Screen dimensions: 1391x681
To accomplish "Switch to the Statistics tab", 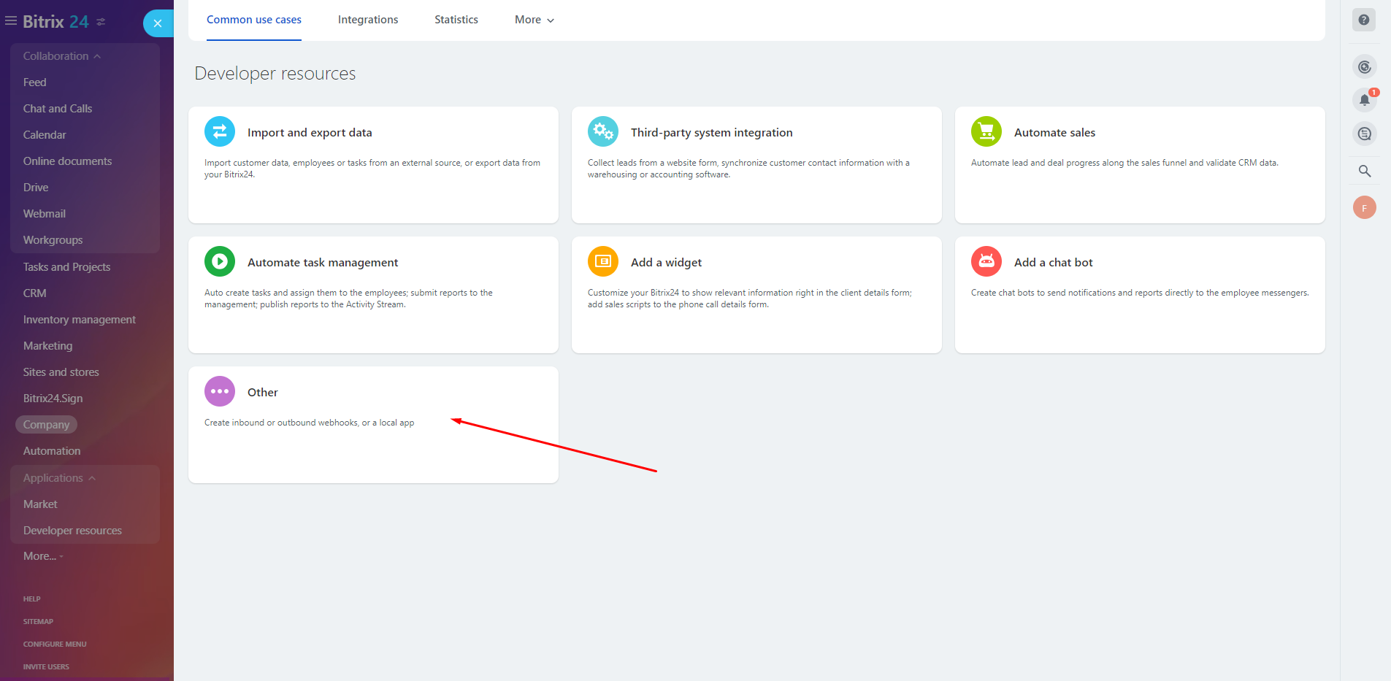I will click(456, 20).
